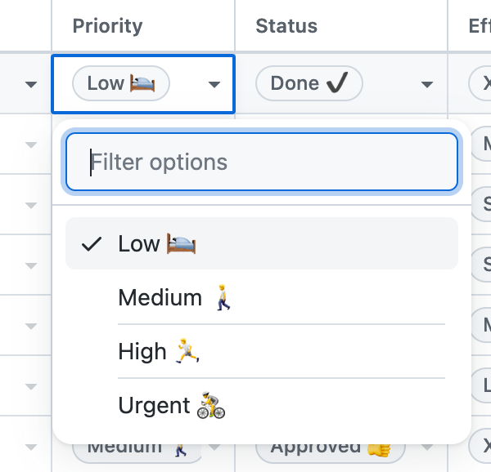
Task: Click the bed emoji in Low option
Action: (182, 243)
